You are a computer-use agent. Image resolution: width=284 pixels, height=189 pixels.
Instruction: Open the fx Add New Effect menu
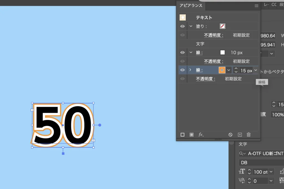point(201,135)
